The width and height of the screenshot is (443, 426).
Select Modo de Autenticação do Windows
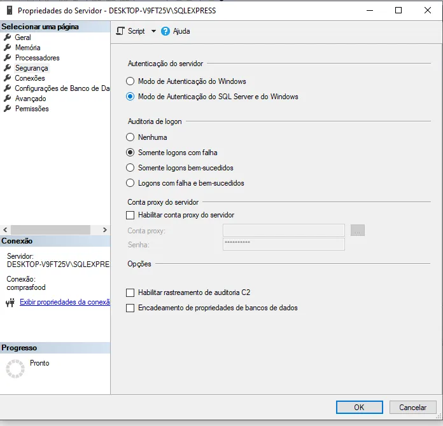[130, 81]
